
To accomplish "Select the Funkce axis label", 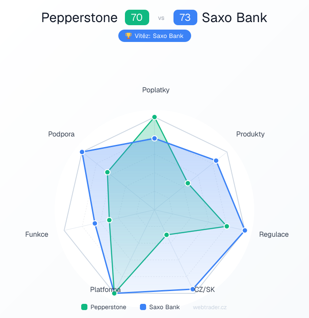I will (37, 235).
